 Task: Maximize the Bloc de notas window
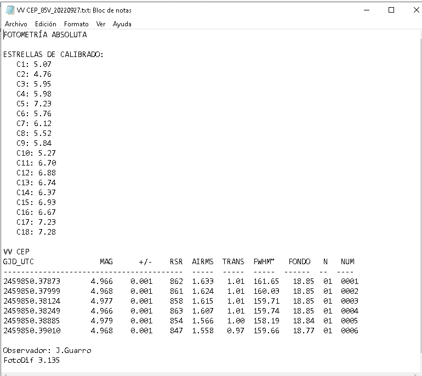click(x=391, y=10)
